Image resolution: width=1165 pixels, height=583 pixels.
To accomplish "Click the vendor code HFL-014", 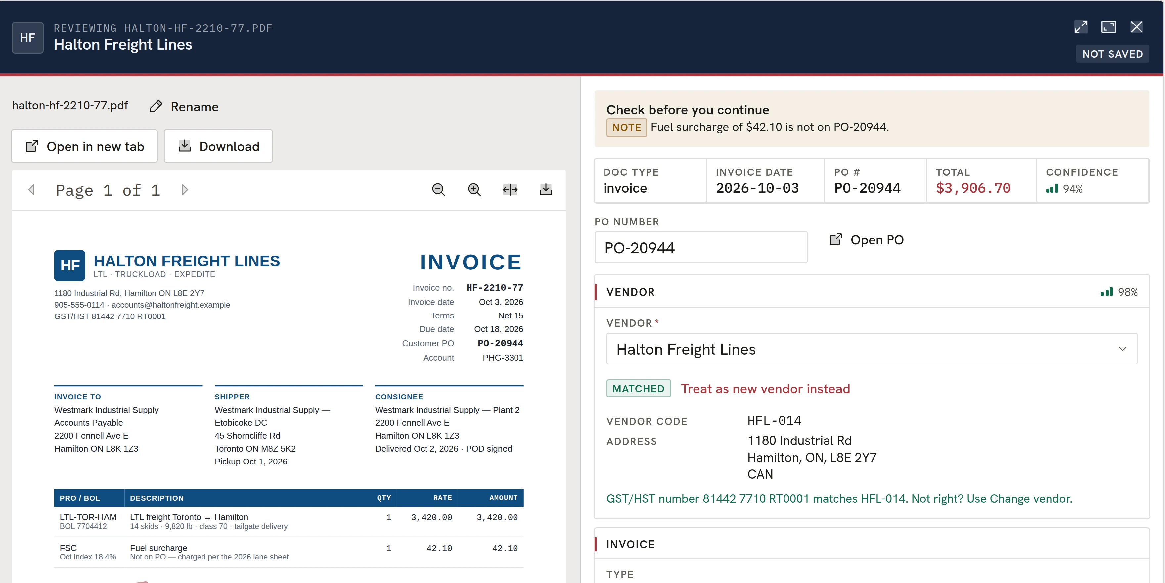I will [774, 421].
